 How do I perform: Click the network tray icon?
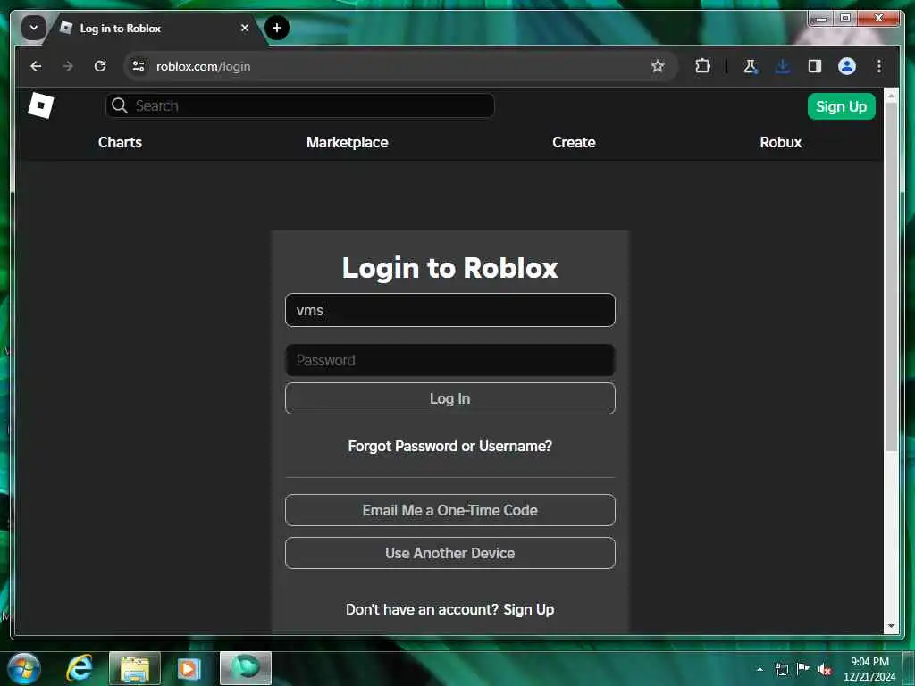click(x=782, y=669)
